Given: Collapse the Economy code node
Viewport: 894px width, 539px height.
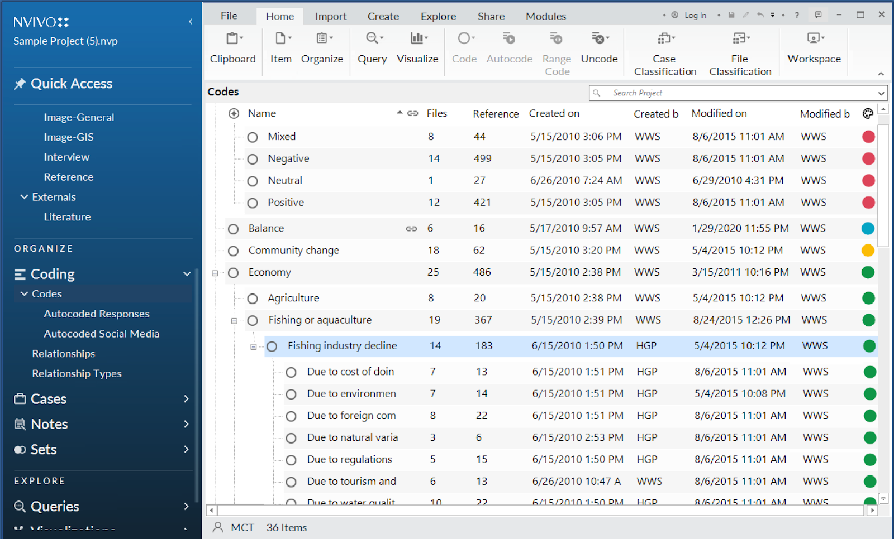Looking at the screenshot, I should (215, 272).
